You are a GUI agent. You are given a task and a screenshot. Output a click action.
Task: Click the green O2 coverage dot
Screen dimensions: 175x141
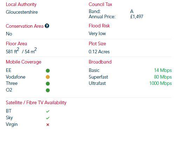click(x=48, y=90)
